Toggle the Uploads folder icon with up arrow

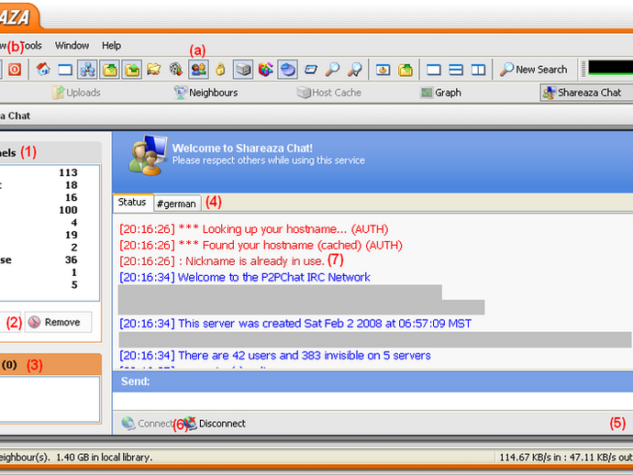pos(132,70)
